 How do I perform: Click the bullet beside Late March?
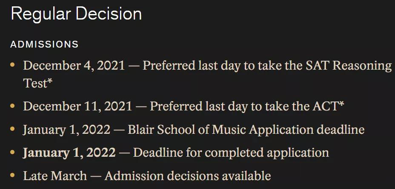tap(12, 175)
